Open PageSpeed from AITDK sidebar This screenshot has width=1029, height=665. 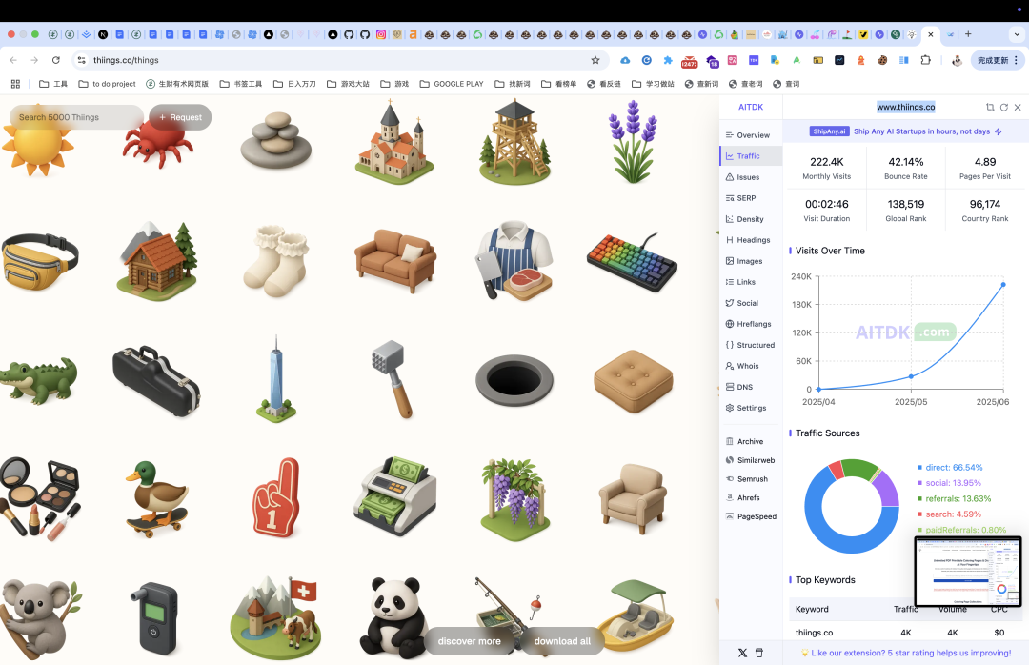pos(751,516)
